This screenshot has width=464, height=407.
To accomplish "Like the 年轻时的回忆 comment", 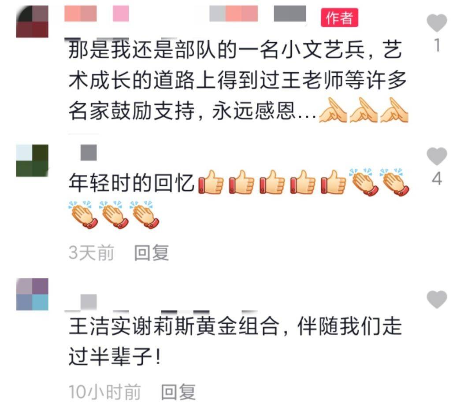I will pos(437,156).
